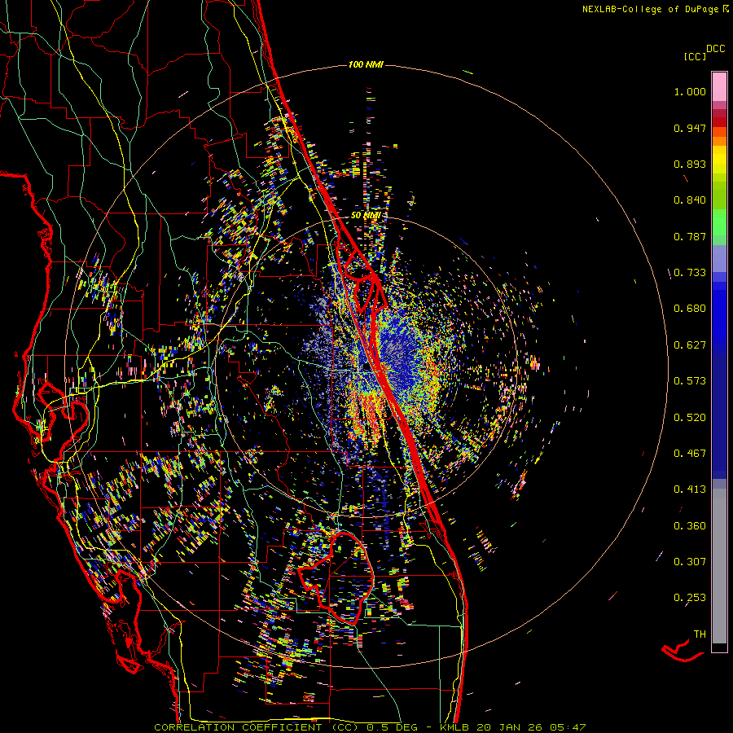733x733 pixels.
Task: Click the 0.893 color scale value
Action: click(690, 164)
